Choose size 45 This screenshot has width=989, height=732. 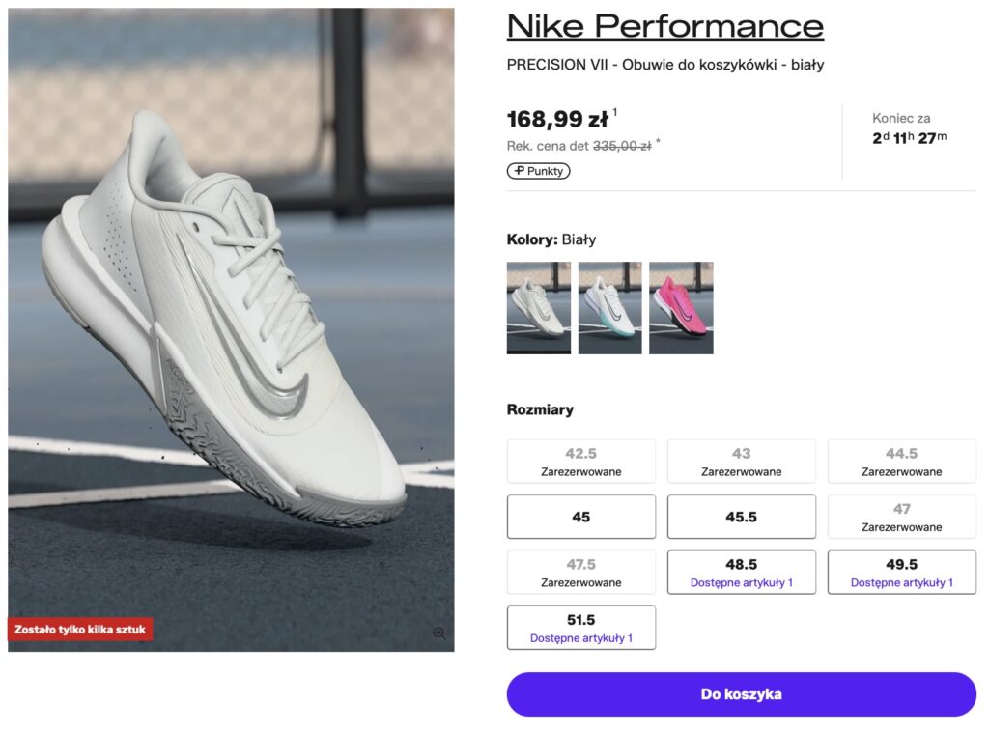pyautogui.click(x=580, y=517)
